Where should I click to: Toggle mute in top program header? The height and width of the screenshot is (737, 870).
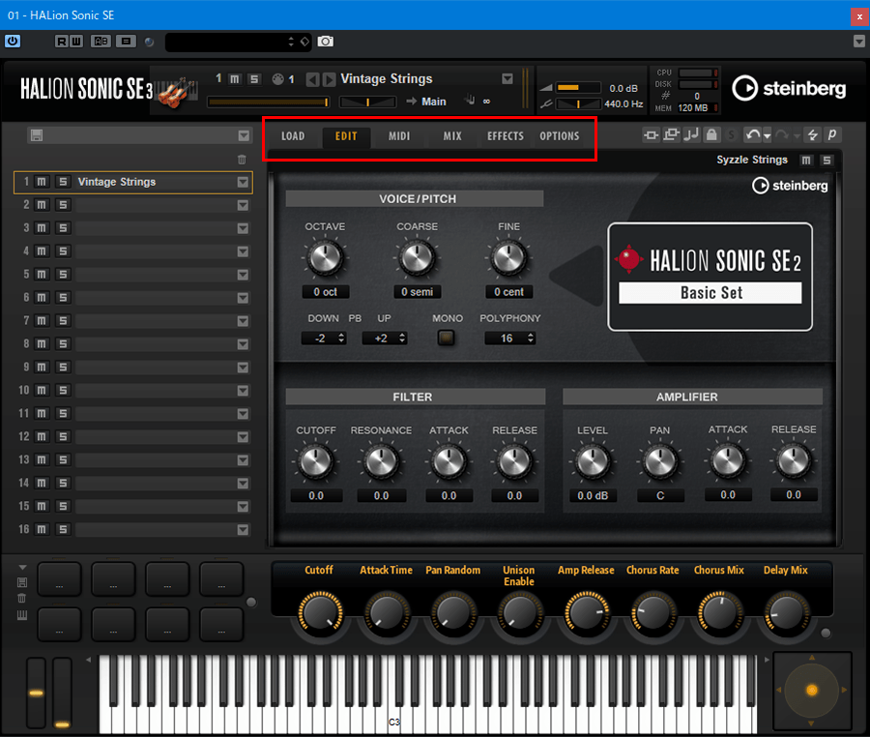click(235, 79)
